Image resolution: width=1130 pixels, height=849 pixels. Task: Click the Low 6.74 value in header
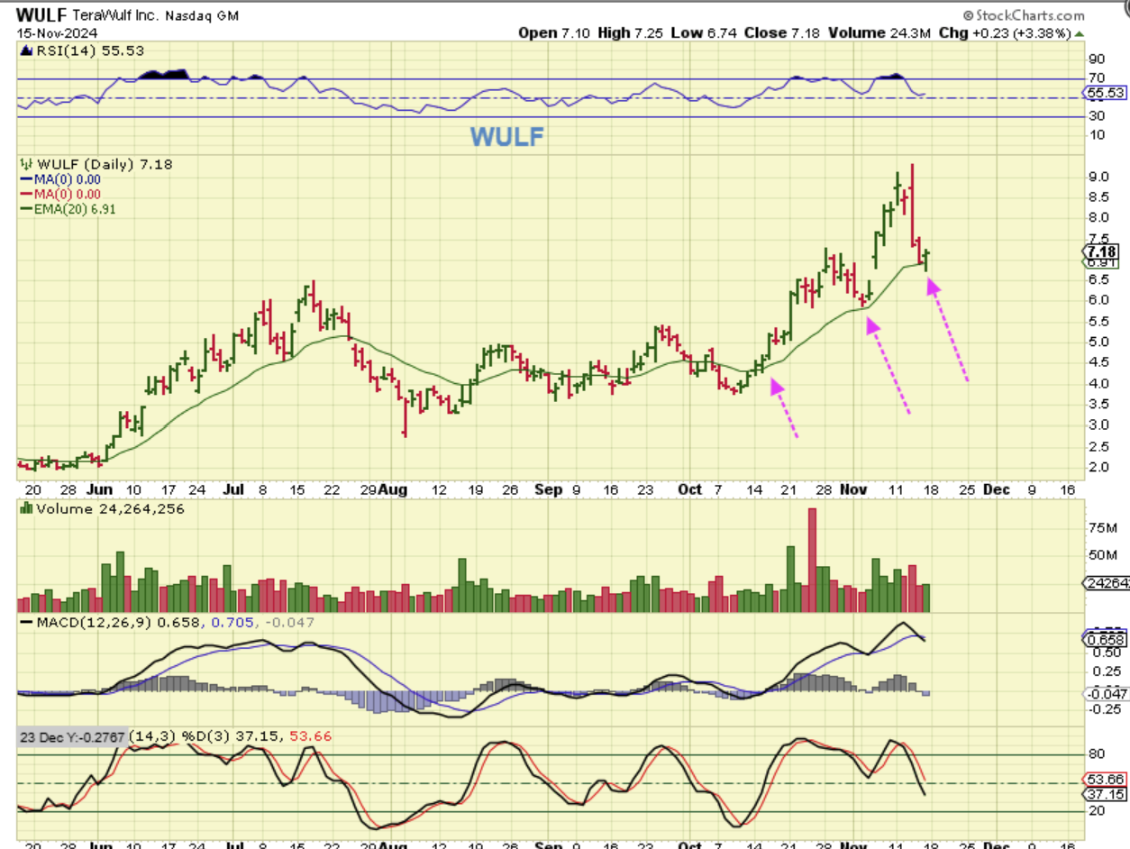click(704, 33)
